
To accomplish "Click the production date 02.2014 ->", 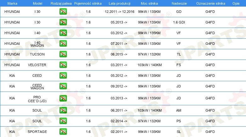I will click(x=119, y=121).
